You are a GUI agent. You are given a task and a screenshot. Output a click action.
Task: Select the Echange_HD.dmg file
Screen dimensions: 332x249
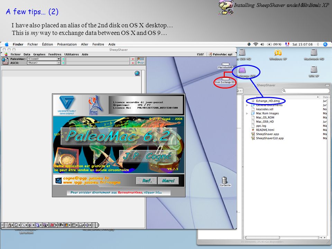(268, 101)
